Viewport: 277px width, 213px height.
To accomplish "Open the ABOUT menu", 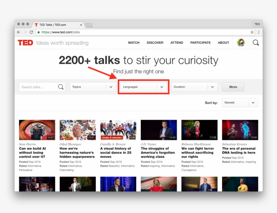I will [x=223, y=43].
